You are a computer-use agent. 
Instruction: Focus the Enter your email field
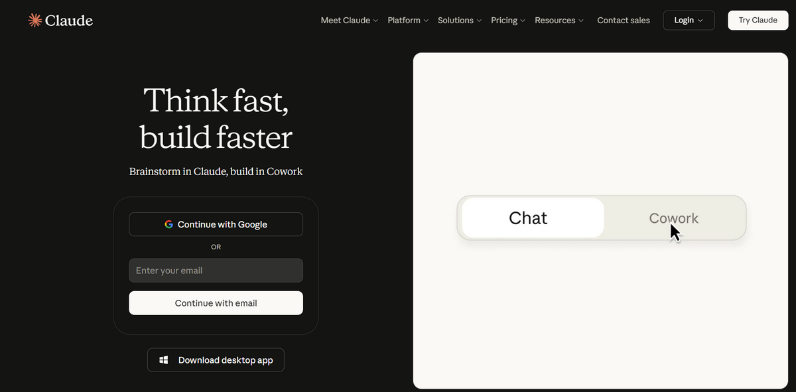(x=216, y=271)
